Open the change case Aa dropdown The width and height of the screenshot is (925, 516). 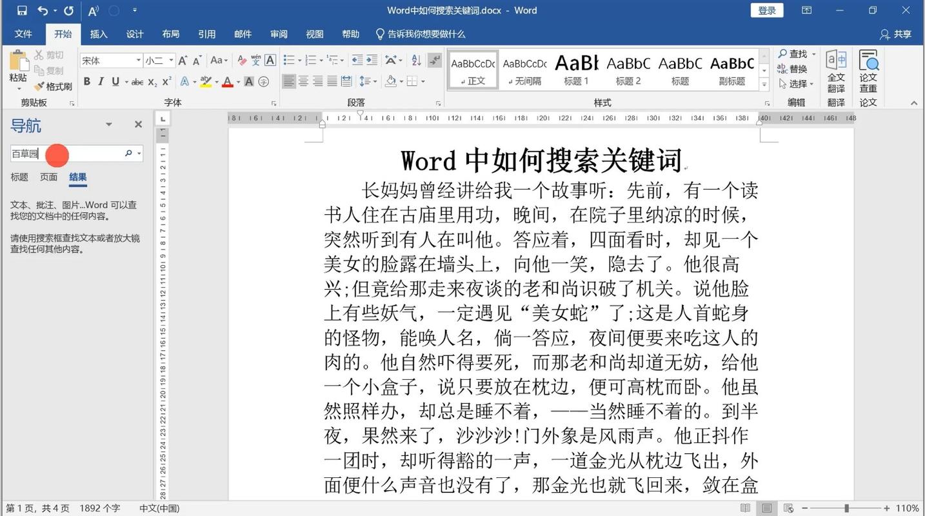pos(219,60)
